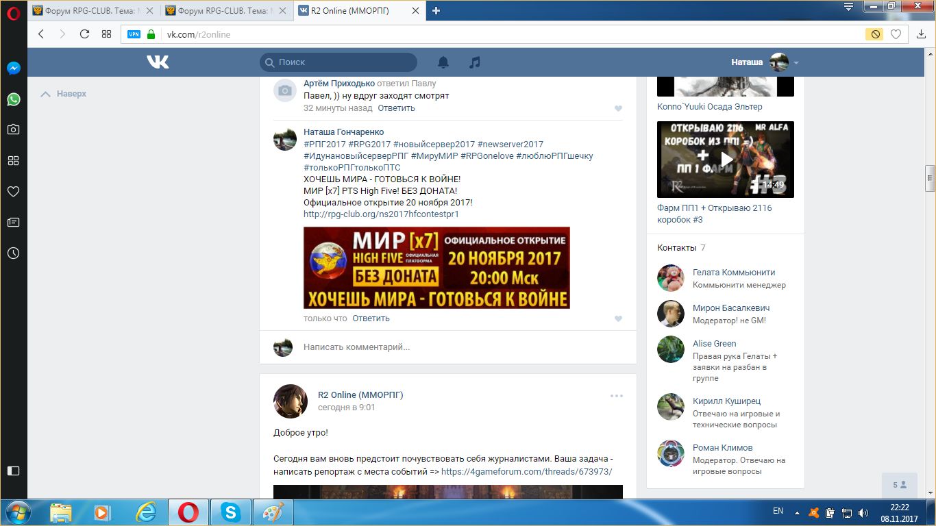This screenshot has height=526, width=936.
Task: Focus the VK Поиск search field
Action: coord(338,62)
